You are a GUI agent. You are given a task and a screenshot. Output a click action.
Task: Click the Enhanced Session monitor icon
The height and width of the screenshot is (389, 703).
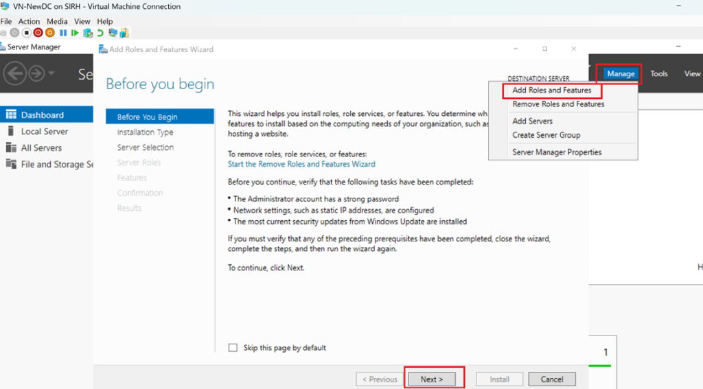(x=113, y=33)
